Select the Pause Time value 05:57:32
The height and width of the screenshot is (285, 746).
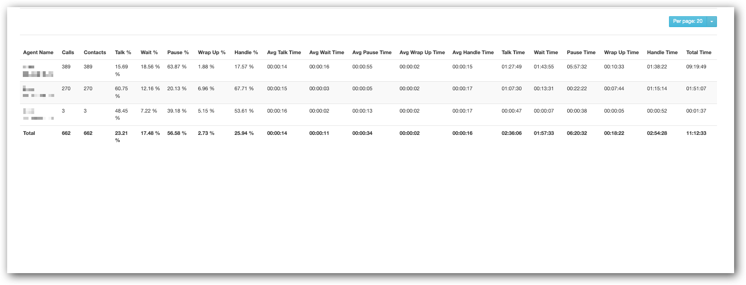click(x=577, y=67)
